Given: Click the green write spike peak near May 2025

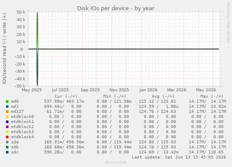Looking at the screenshot, I should [x=37, y=13].
